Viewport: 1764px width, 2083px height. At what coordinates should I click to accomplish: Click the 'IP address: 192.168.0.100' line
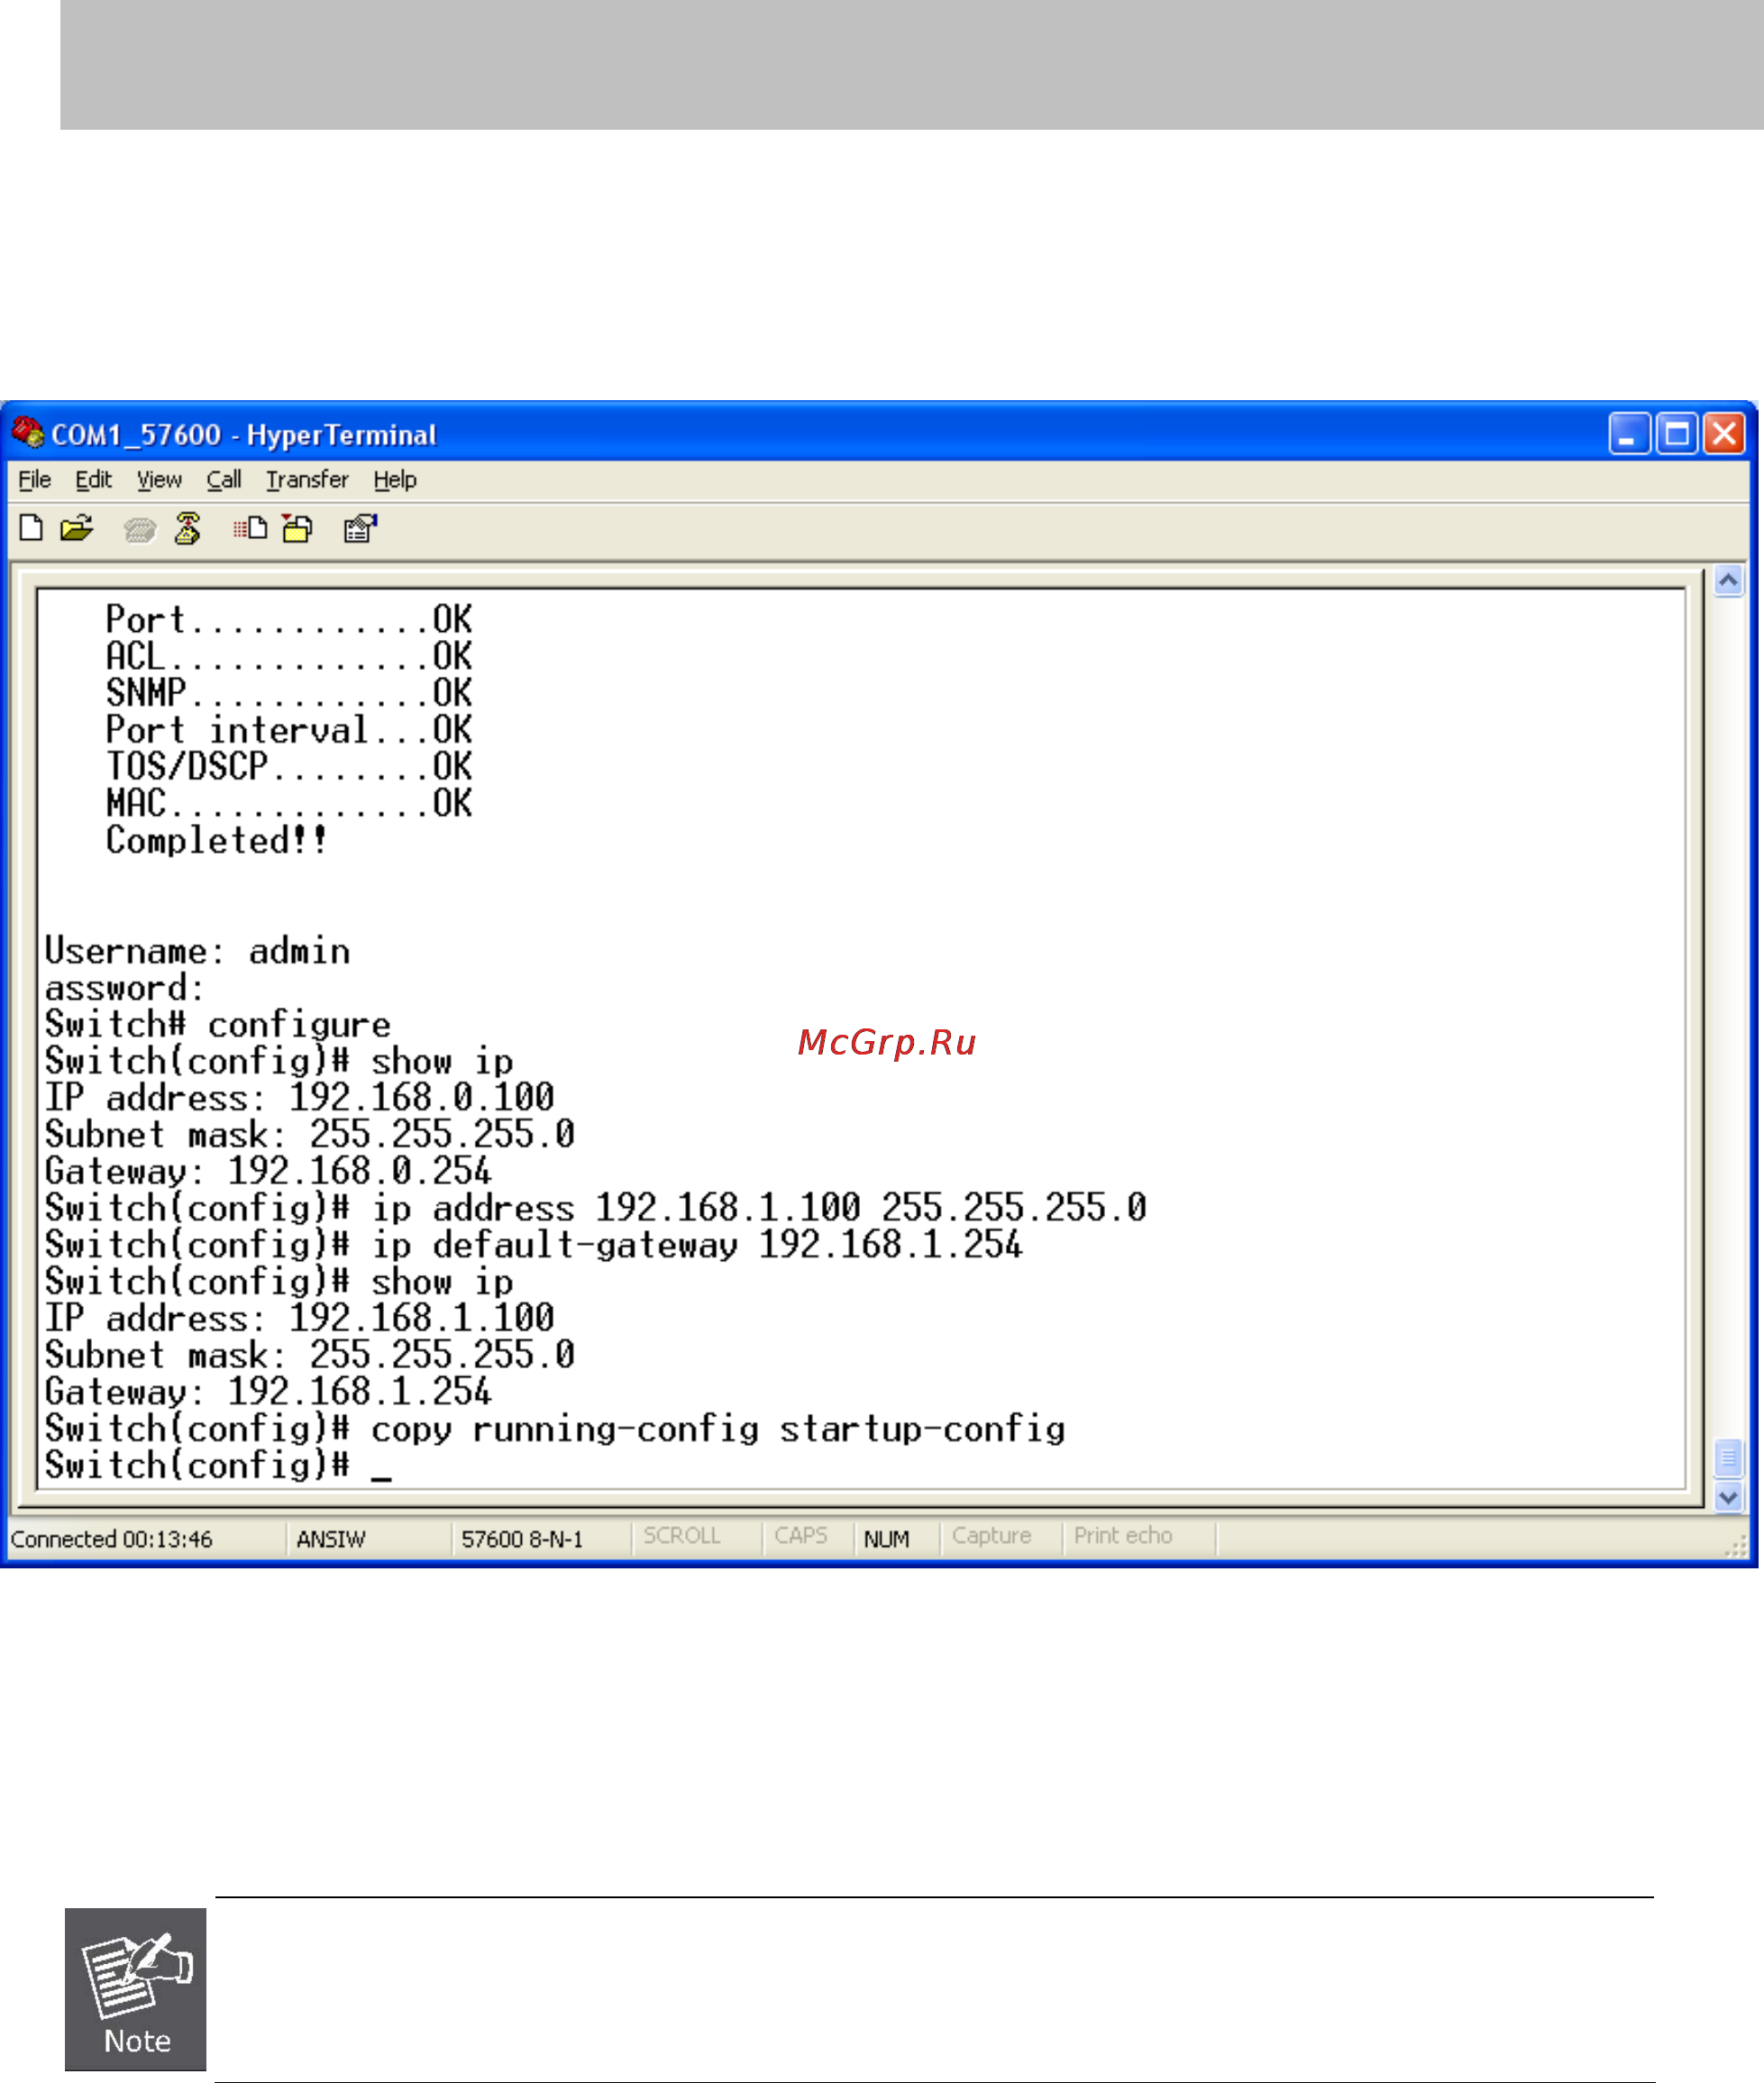300,1098
